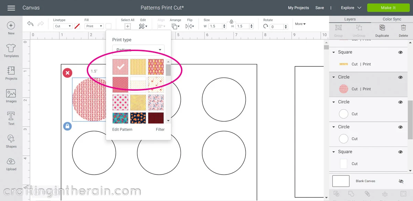
Task: Choose the teal tropical pattern swatch
Action: [120, 118]
